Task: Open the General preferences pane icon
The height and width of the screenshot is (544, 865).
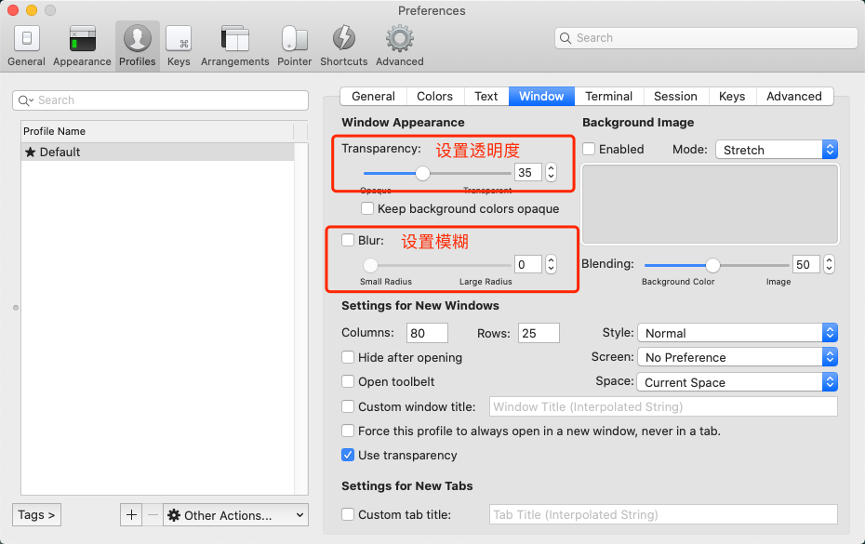Action: point(26,39)
